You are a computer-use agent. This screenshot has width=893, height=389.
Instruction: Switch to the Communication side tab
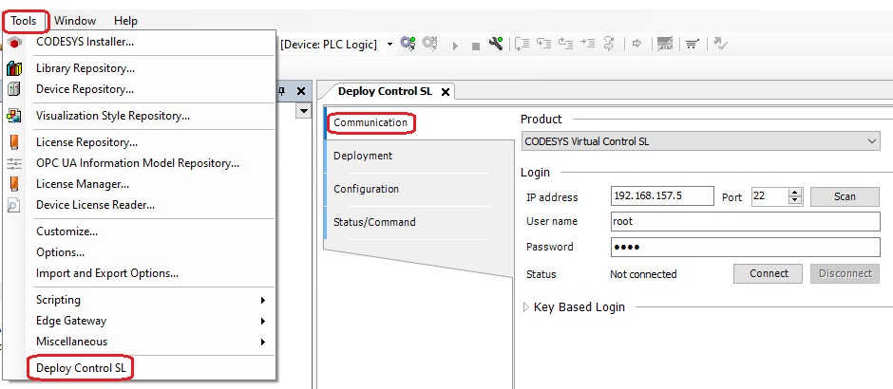pos(370,122)
